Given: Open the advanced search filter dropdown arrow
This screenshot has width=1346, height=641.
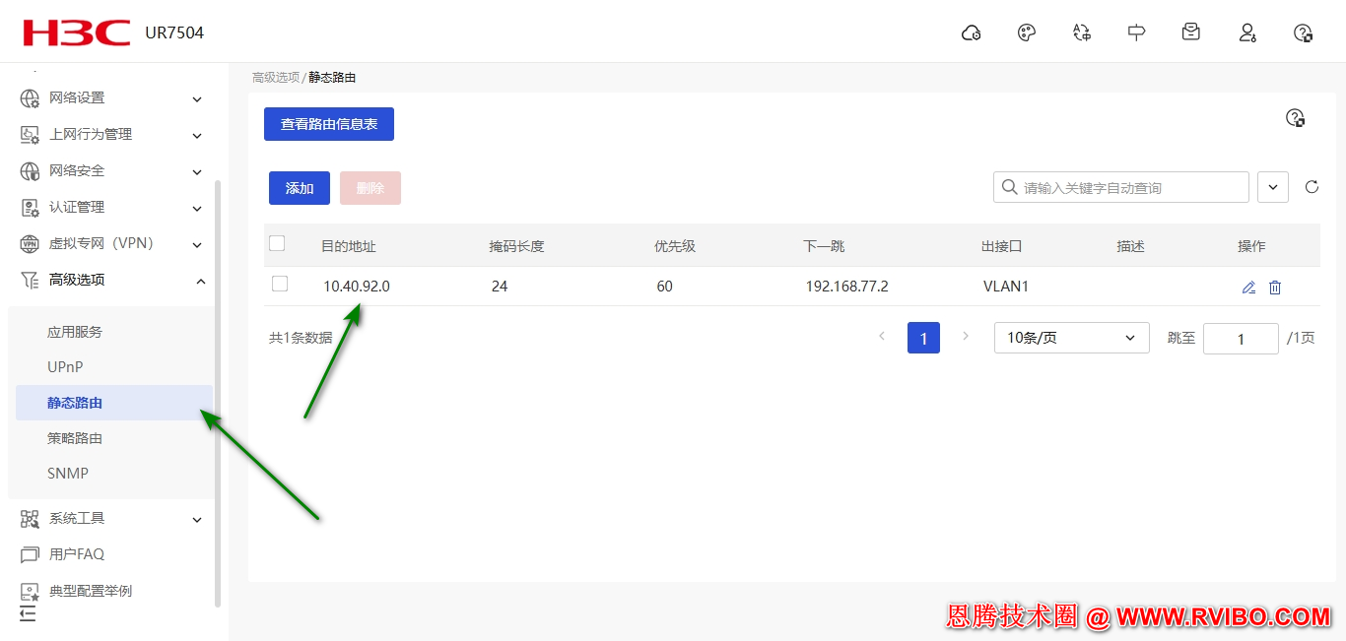Looking at the screenshot, I should (1273, 187).
